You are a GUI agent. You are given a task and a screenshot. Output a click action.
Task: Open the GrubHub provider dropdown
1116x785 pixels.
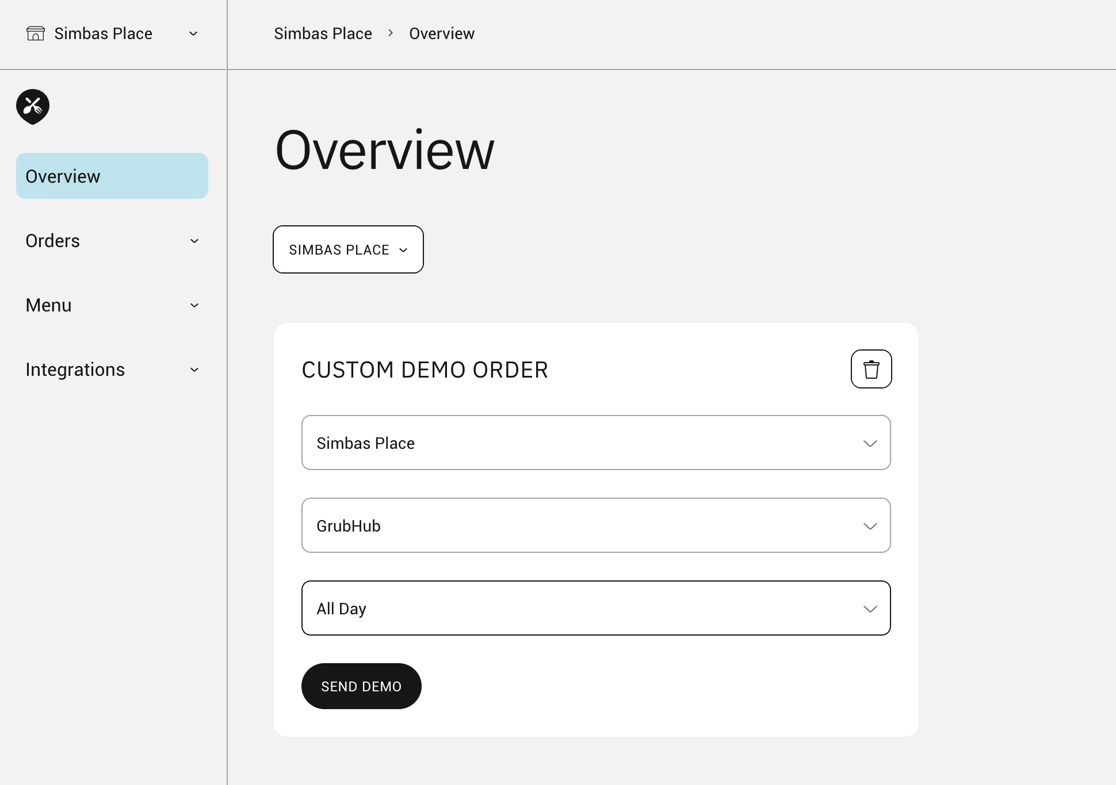pos(595,525)
